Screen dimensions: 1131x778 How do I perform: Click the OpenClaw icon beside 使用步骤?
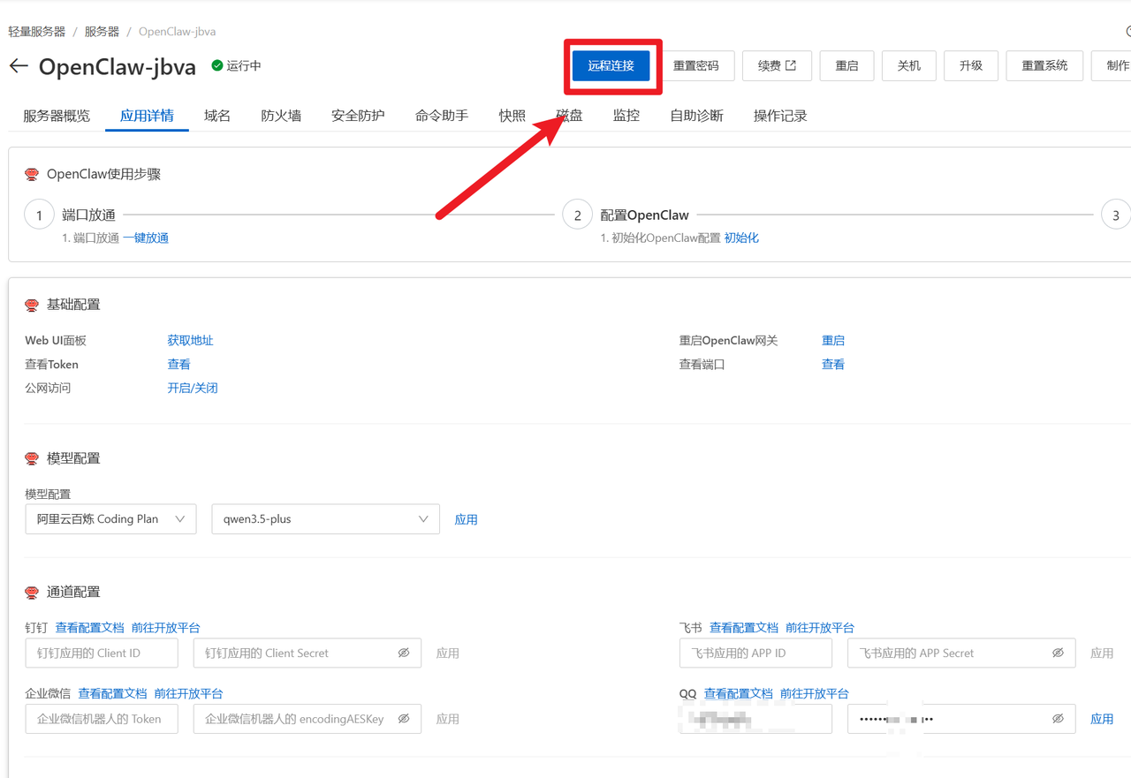32,174
